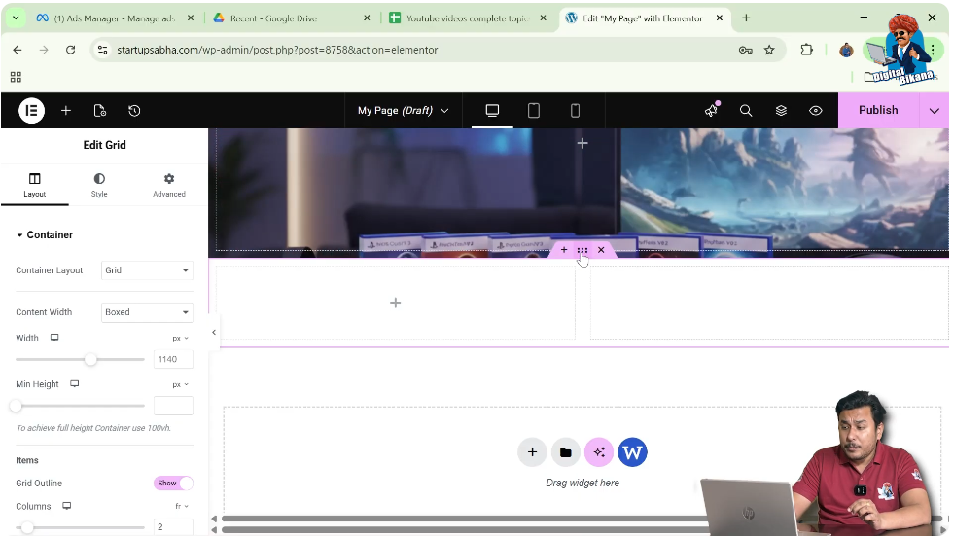Collapse the editor panel with arrow handle

214,332
